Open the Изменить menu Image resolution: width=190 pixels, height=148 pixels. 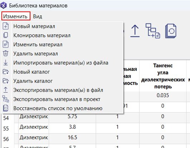15,16
